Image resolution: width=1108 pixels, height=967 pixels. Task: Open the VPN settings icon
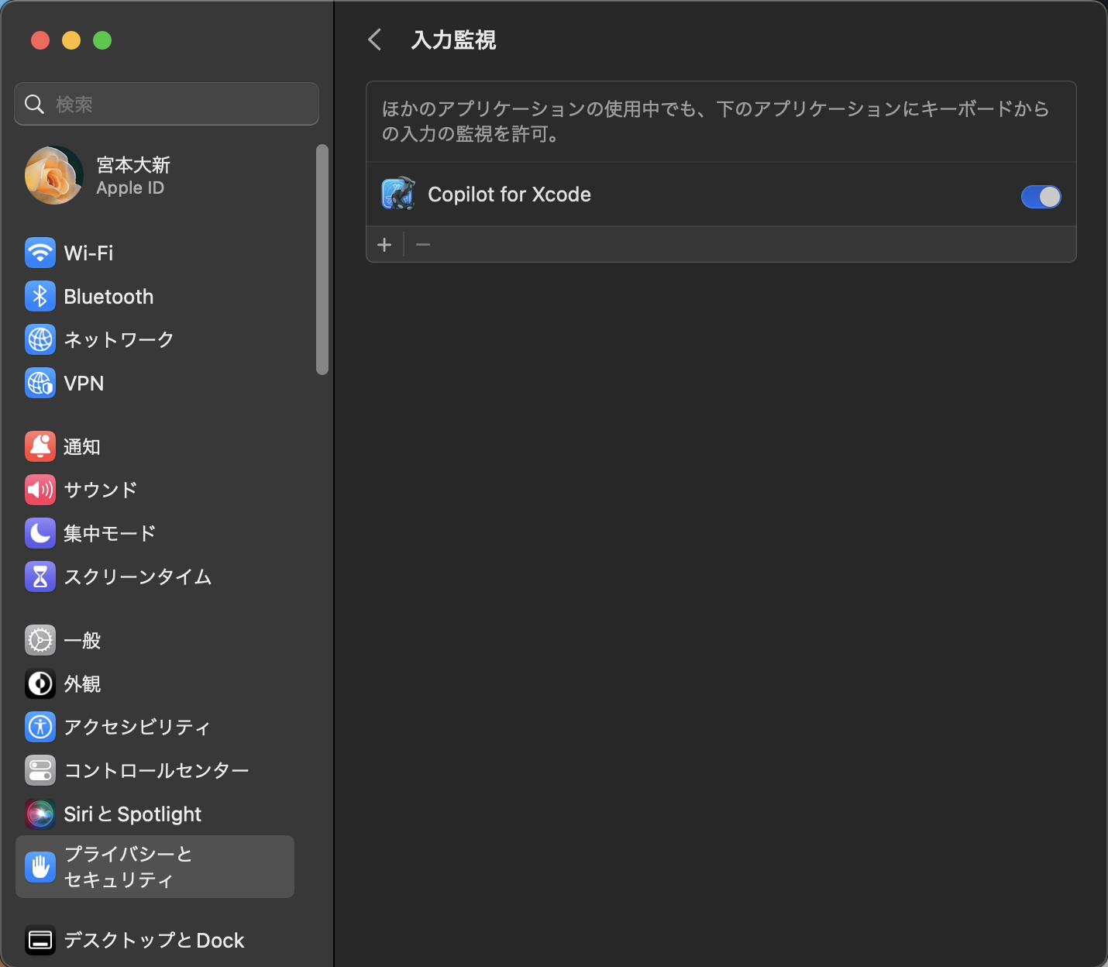click(40, 383)
